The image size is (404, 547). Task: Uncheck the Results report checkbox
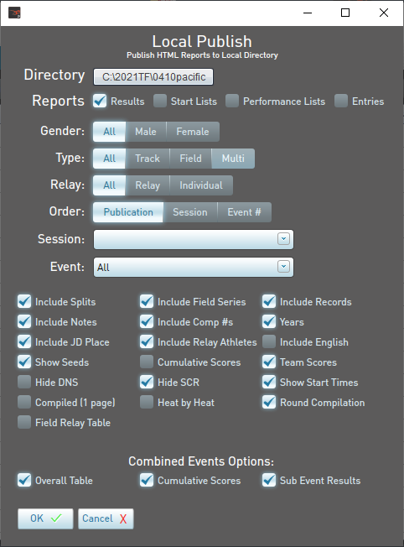[x=100, y=101]
